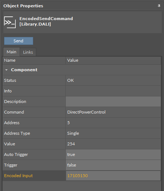The height and width of the screenshot is (191, 164).
Task: Select the Description row label
Action: pos(15,102)
